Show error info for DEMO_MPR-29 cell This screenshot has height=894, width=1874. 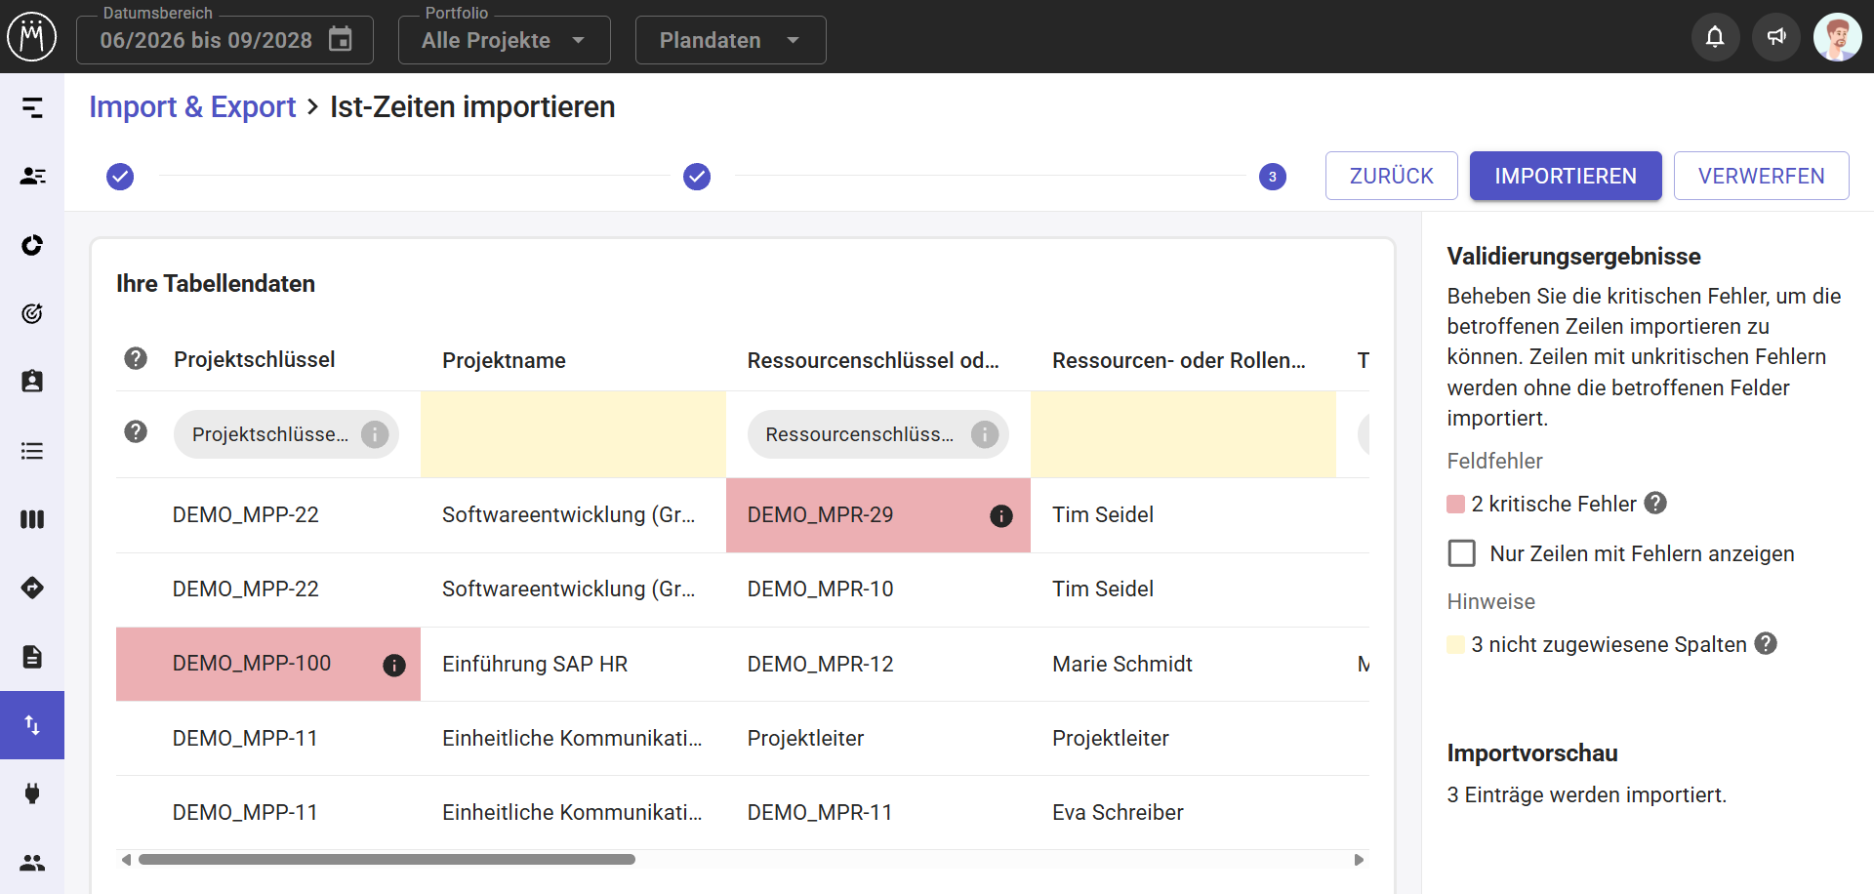pyautogui.click(x=1001, y=516)
